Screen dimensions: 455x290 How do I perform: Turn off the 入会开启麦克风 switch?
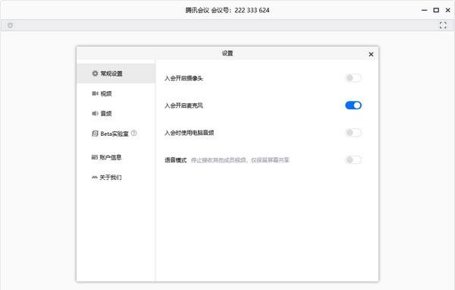pyautogui.click(x=353, y=106)
